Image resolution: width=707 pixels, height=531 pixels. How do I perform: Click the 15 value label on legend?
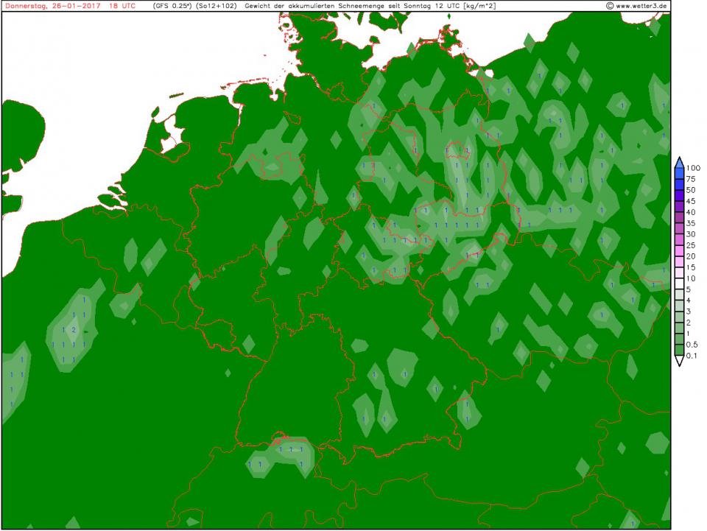[x=690, y=267]
